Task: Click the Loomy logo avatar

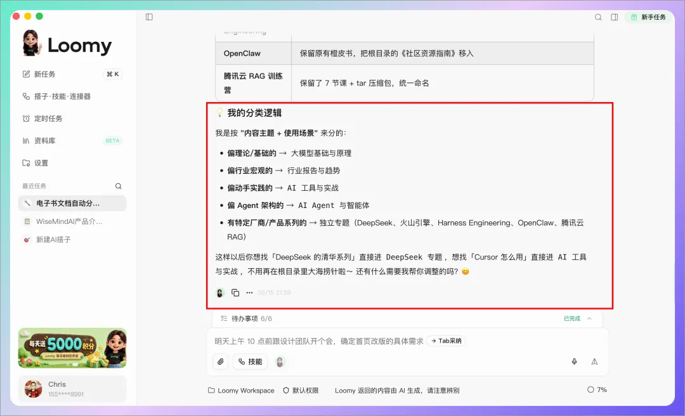Action: point(32,43)
